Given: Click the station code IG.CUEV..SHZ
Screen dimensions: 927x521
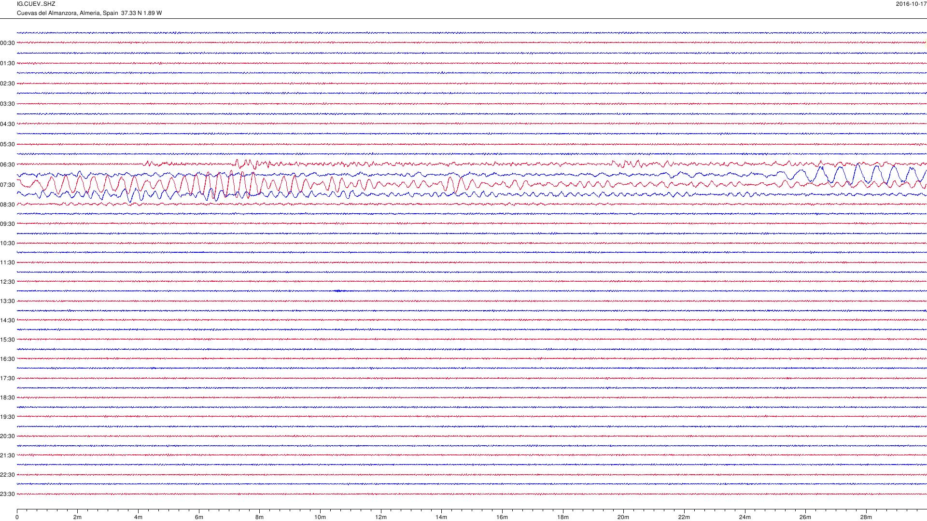Looking at the screenshot, I should coord(36,4).
